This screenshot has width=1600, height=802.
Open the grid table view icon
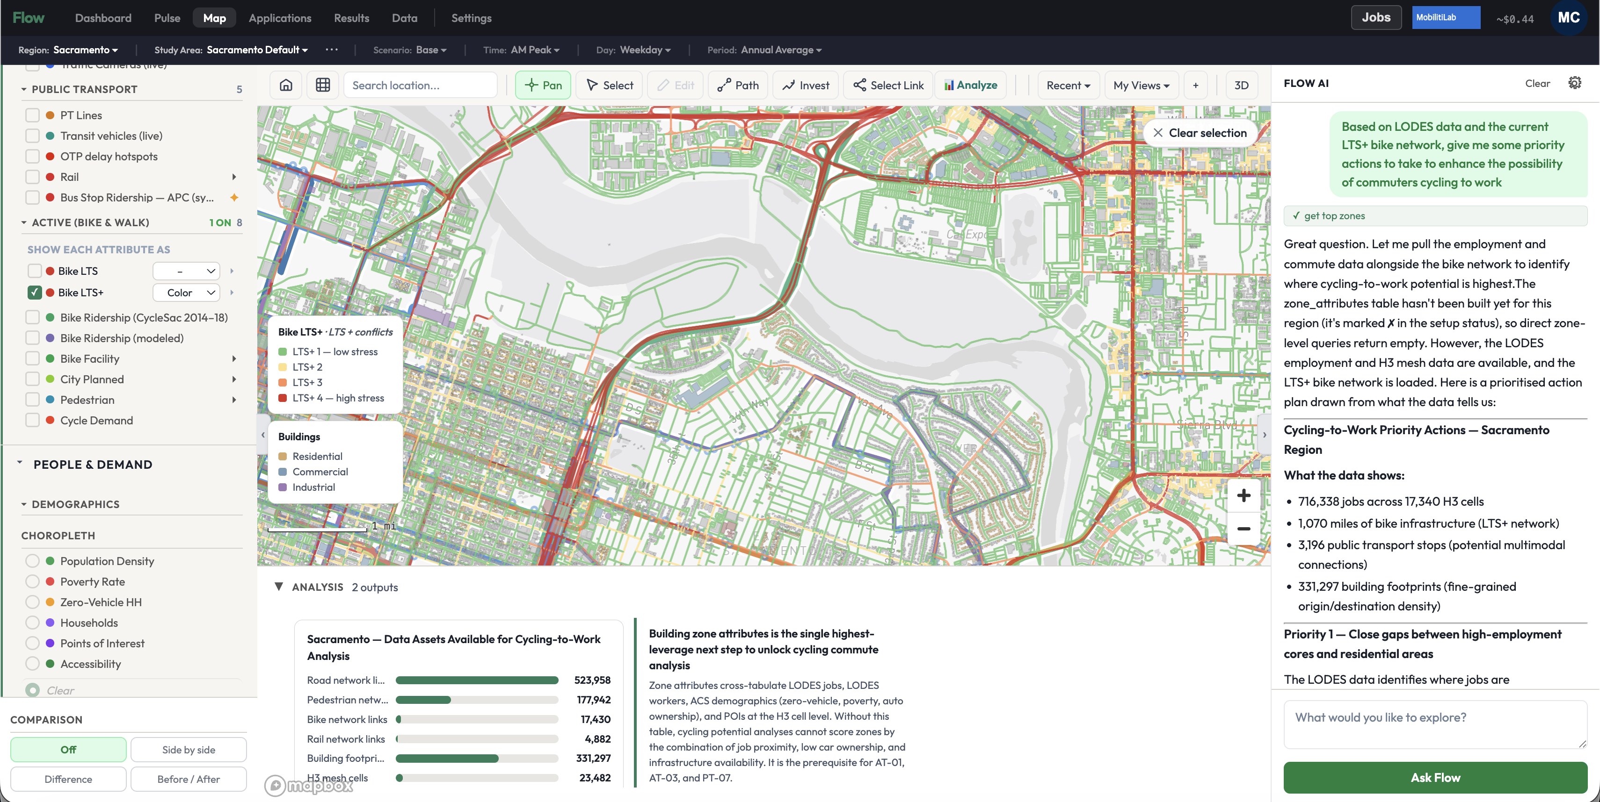pos(323,85)
